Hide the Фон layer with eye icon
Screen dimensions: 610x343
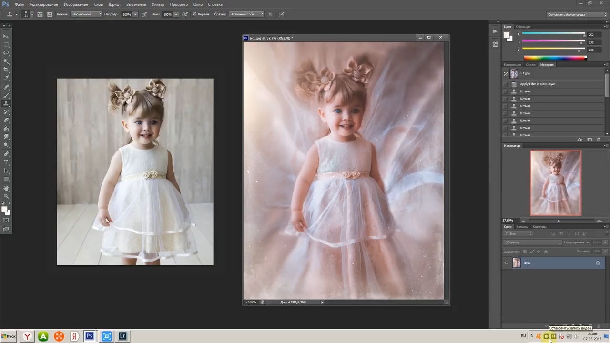click(507, 263)
